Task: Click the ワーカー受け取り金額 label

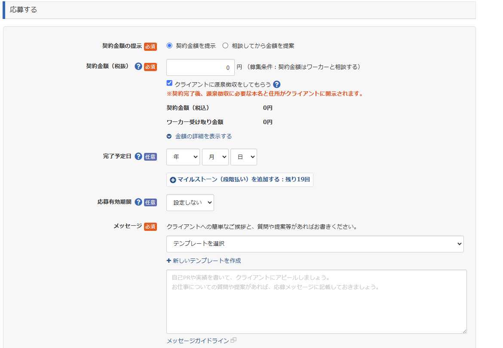Action: pos(195,122)
